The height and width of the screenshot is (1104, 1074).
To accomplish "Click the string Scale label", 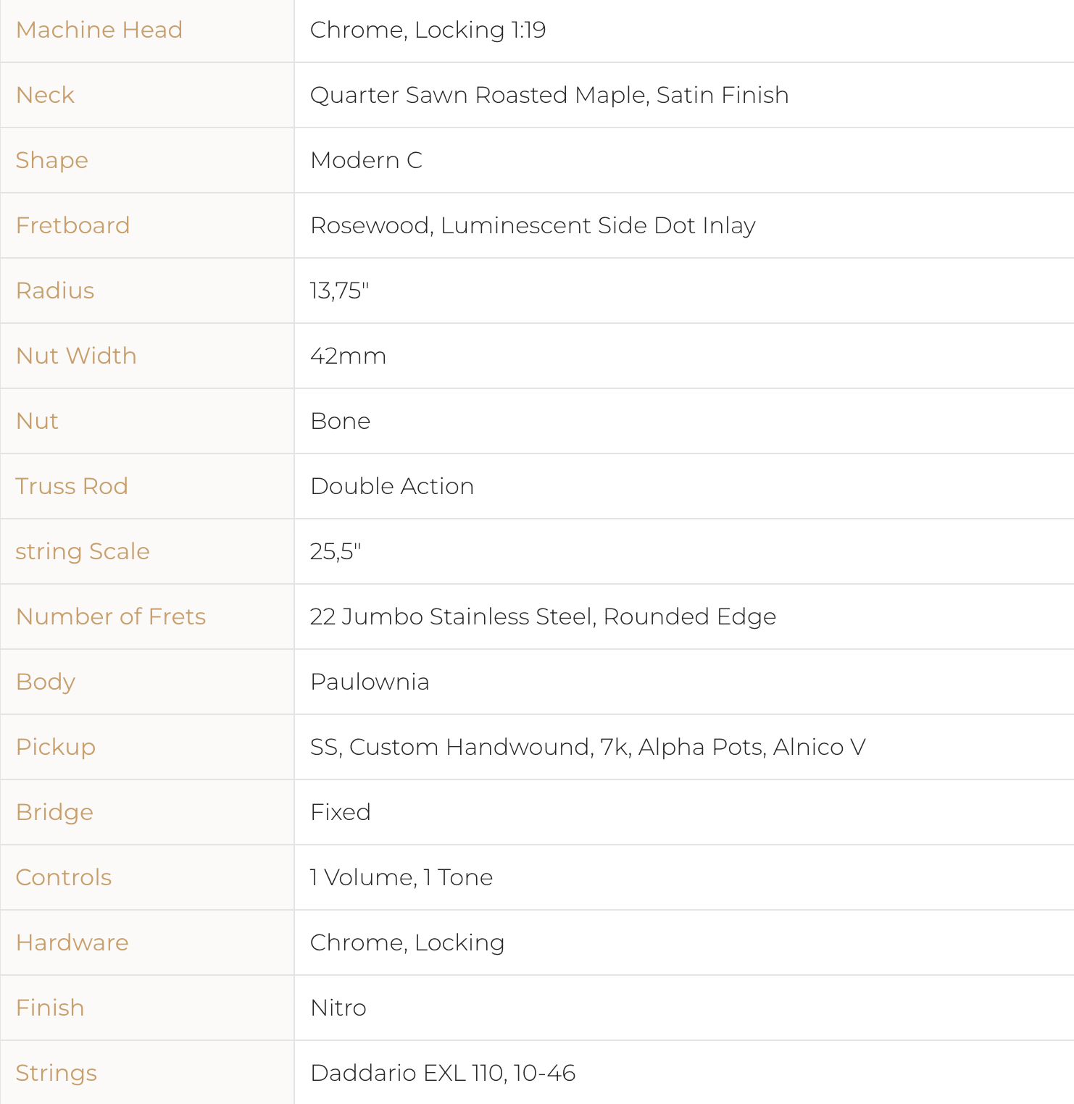I will [83, 551].
